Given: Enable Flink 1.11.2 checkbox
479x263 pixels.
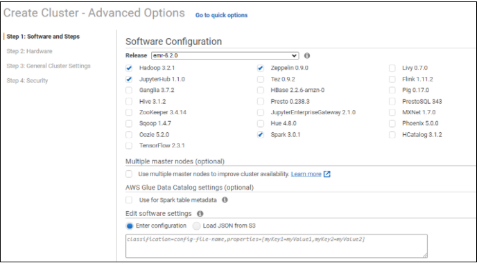Looking at the screenshot, I should [392, 80].
